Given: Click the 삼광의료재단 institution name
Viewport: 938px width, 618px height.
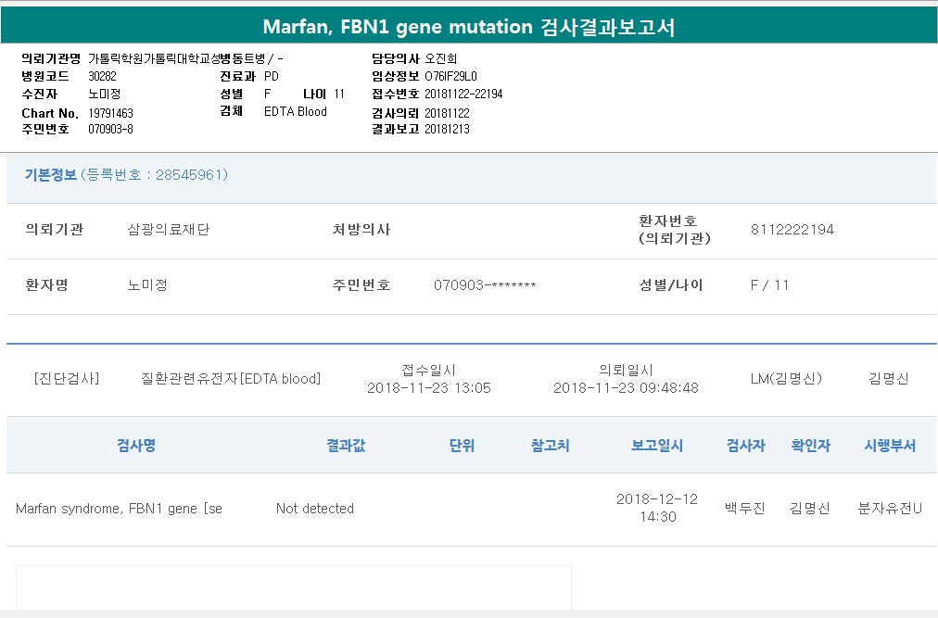Looking at the screenshot, I should point(169,230).
